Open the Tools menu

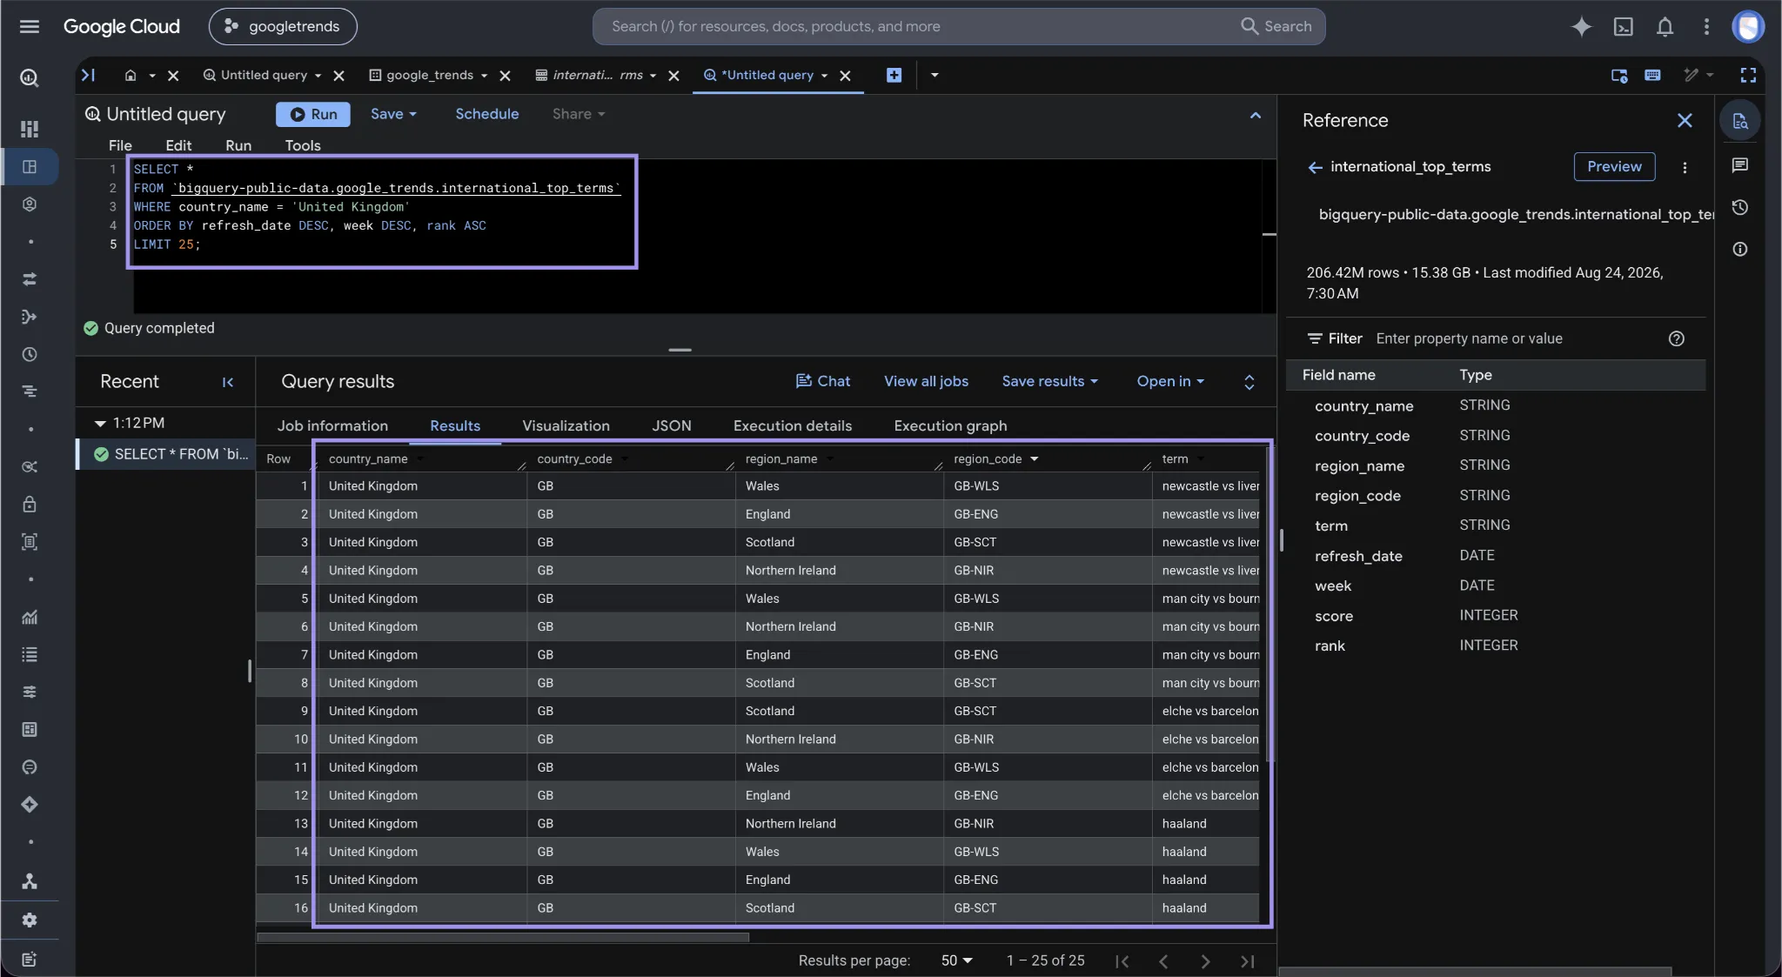(x=303, y=145)
